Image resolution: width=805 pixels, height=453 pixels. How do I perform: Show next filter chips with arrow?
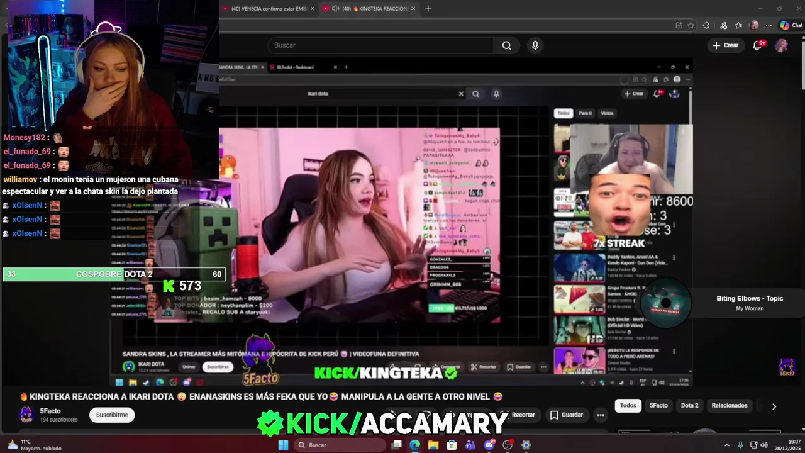(774, 406)
